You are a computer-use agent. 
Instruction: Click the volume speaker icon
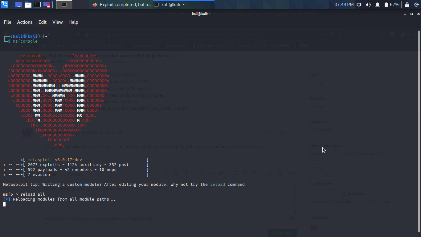click(368, 5)
